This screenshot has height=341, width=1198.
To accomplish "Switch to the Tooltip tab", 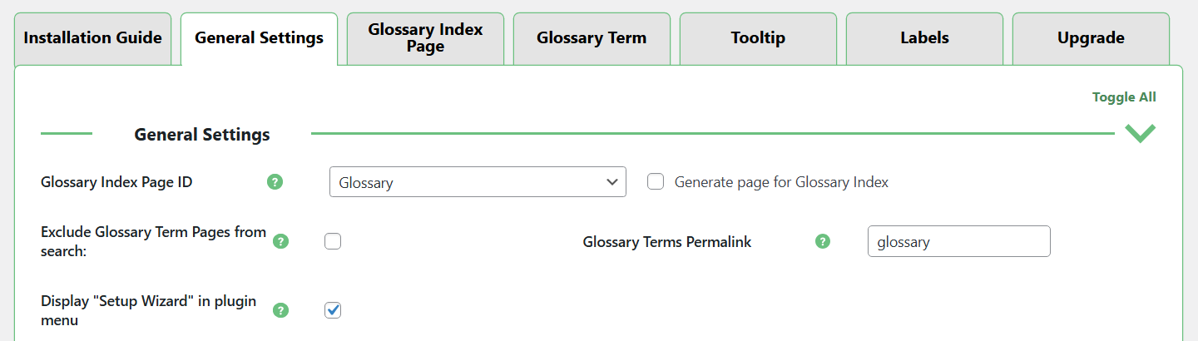I will coord(758,38).
